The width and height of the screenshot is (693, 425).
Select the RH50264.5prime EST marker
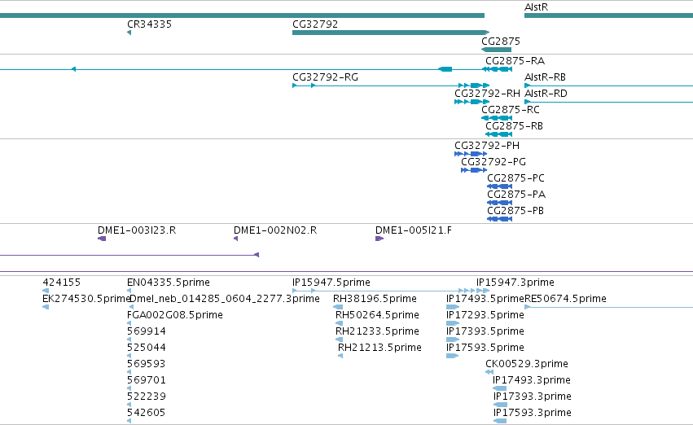pyautogui.click(x=339, y=323)
